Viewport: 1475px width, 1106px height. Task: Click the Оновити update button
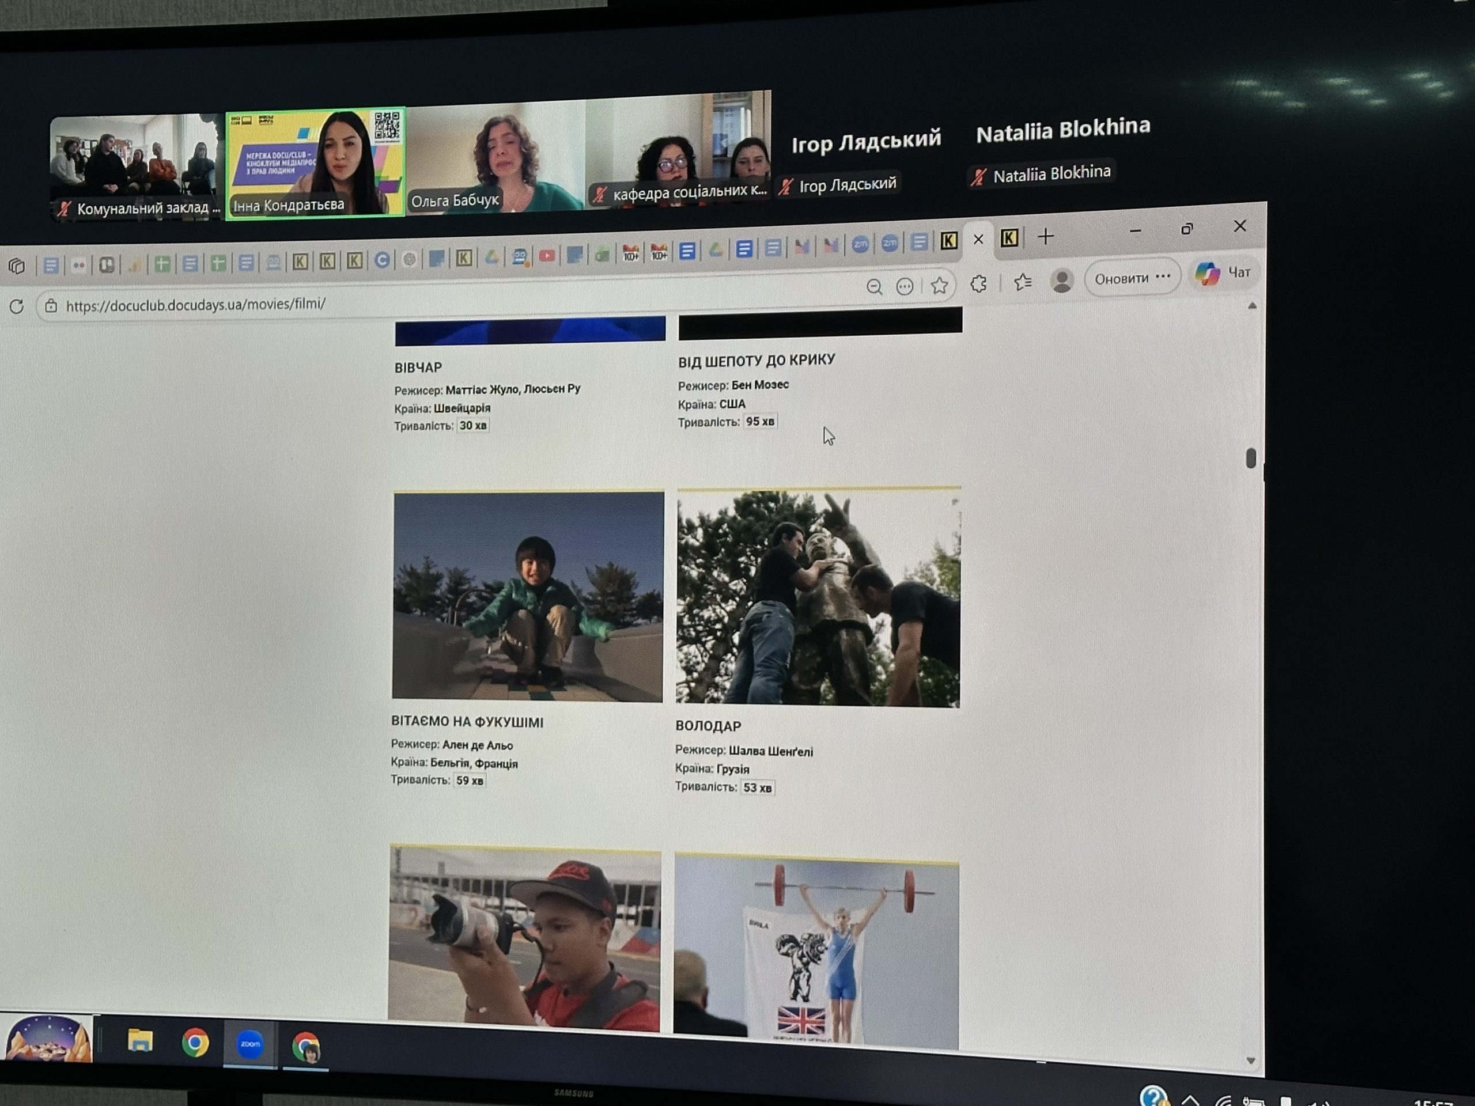(x=1122, y=278)
